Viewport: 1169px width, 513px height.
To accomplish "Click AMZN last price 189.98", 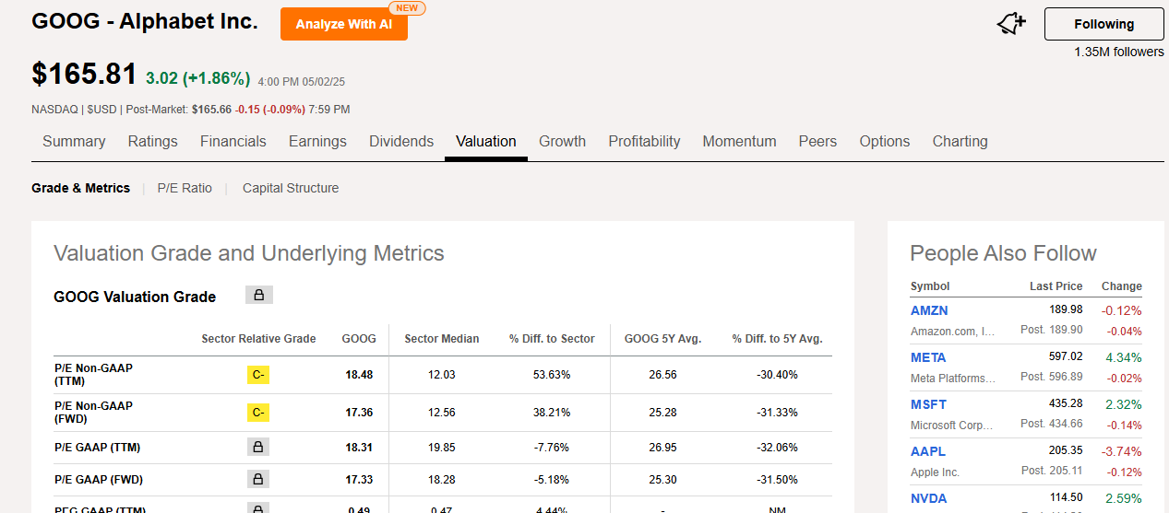I will click(x=1066, y=309).
